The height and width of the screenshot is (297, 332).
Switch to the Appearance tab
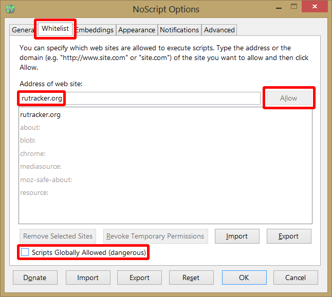(x=137, y=30)
